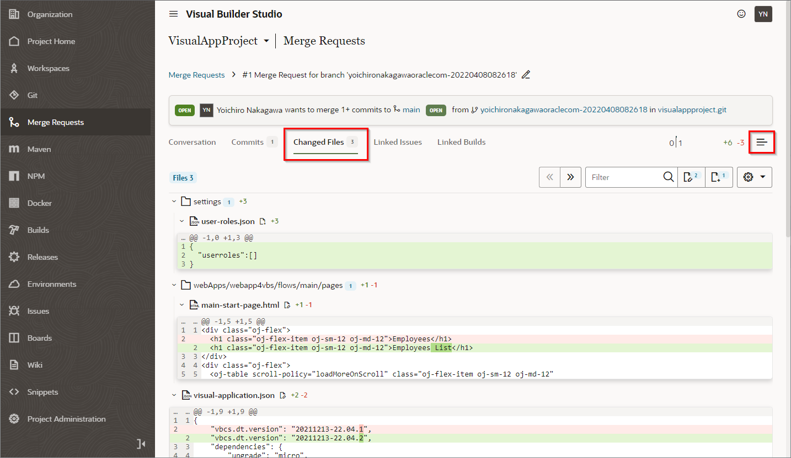Open the hamburger navigation menu
791x458 pixels.
173,14
